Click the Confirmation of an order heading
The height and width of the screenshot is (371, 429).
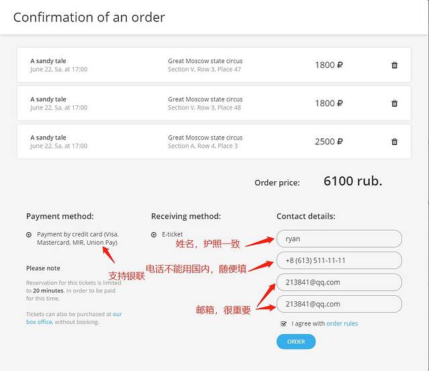coord(89,17)
